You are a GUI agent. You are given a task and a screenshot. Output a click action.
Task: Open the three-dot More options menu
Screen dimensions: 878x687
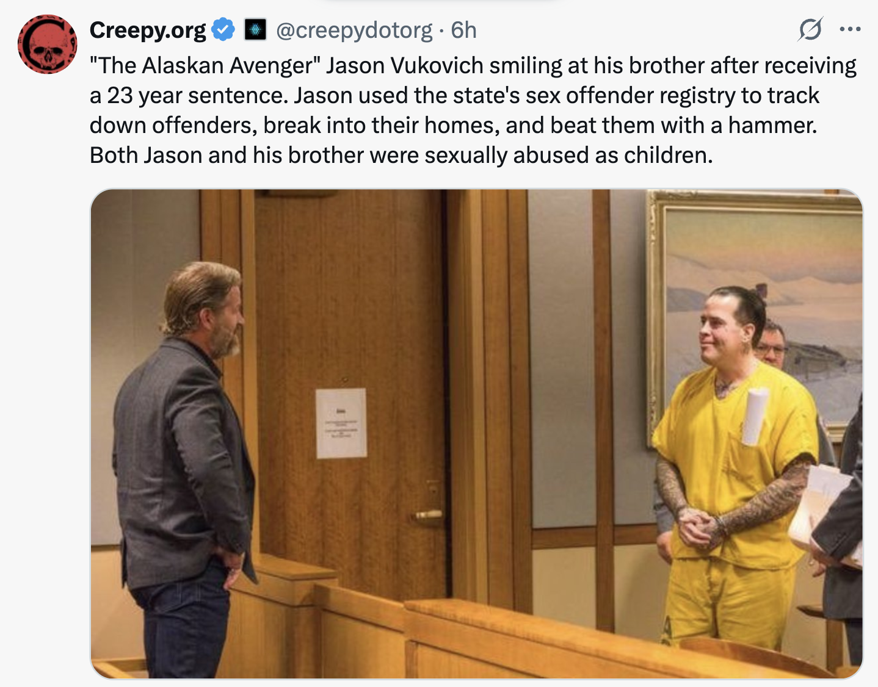(851, 29)
